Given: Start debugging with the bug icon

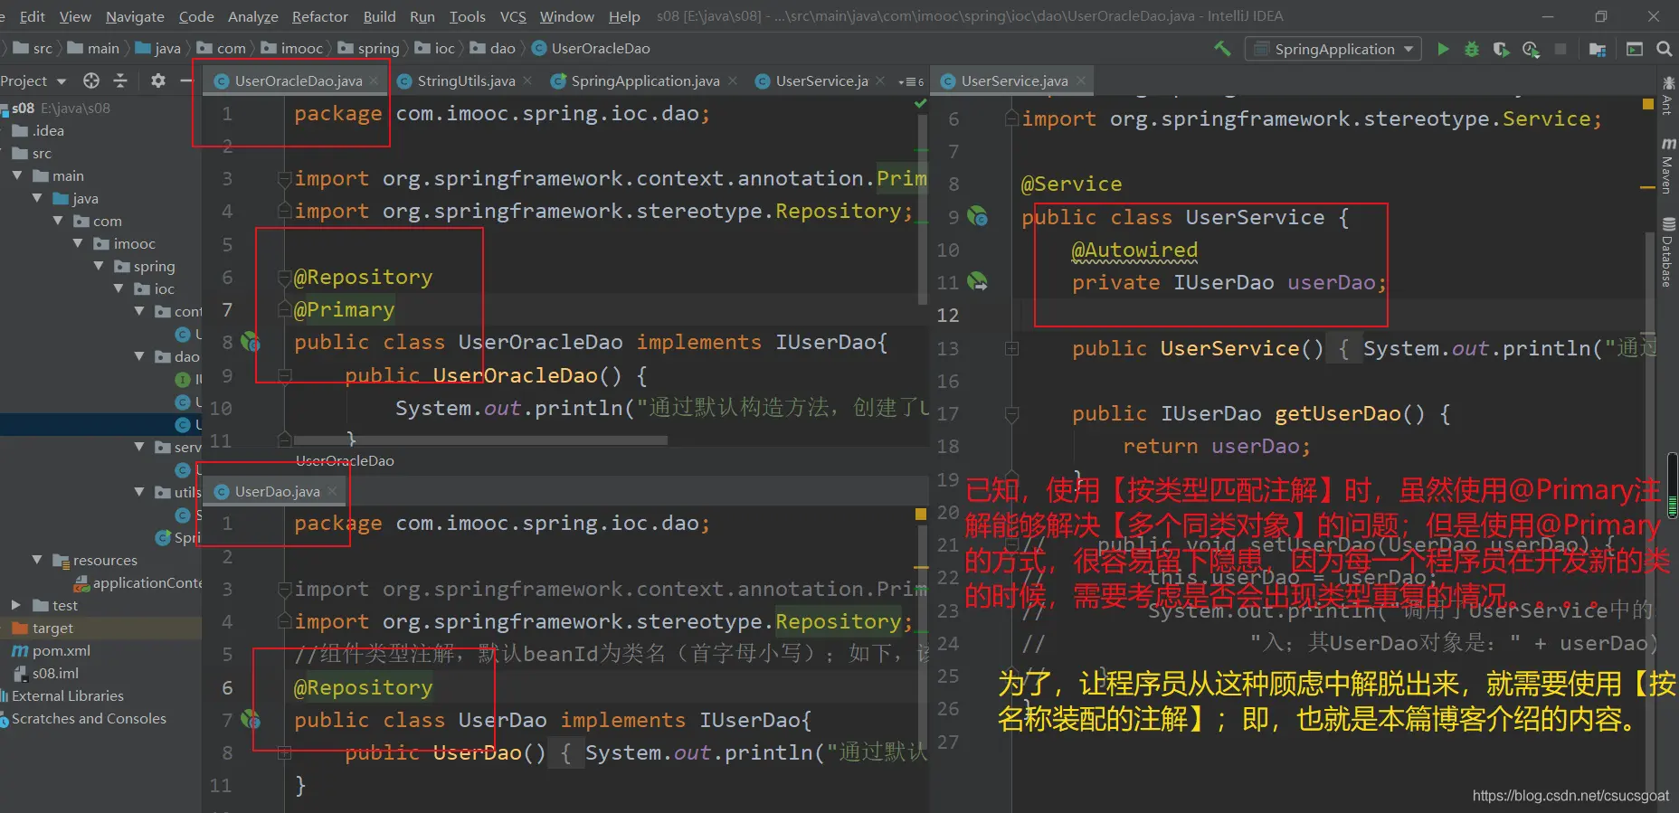Looking at the screenshot, I should click(1472, 49).
